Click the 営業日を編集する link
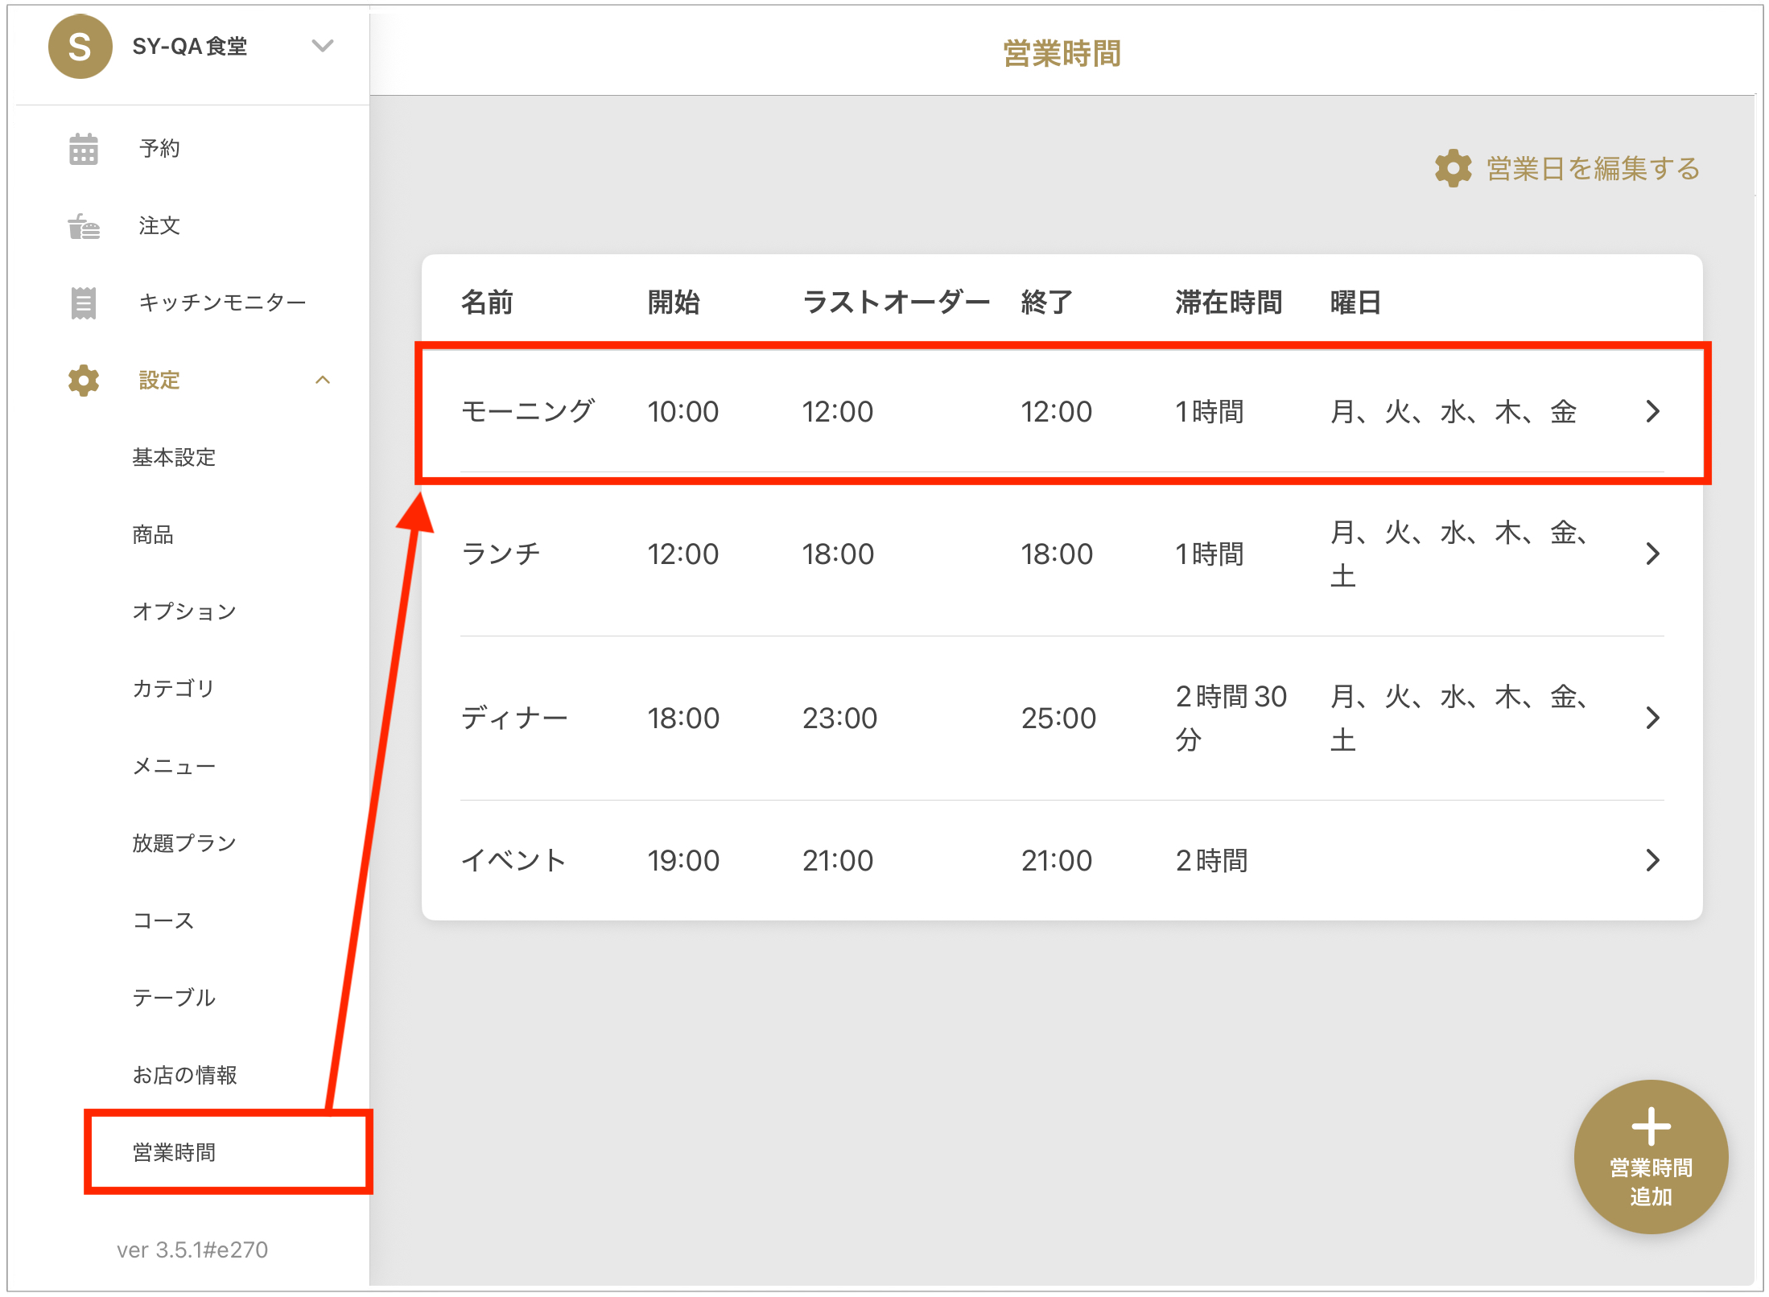Image resolution: width=1769 pixels, height=1297 pixels. [1592, 169]
